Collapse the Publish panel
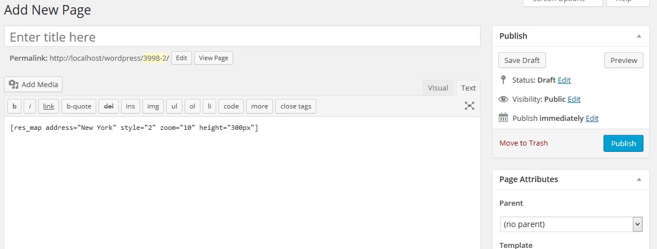 [638, 36]
